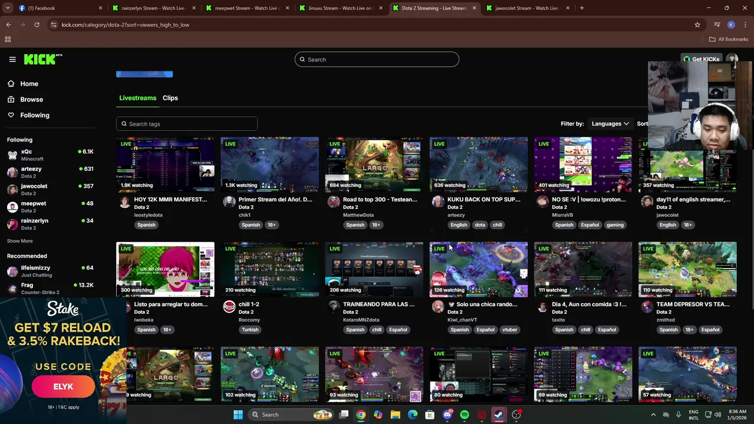Open meepwet channel in Following list

pos(50,206)
